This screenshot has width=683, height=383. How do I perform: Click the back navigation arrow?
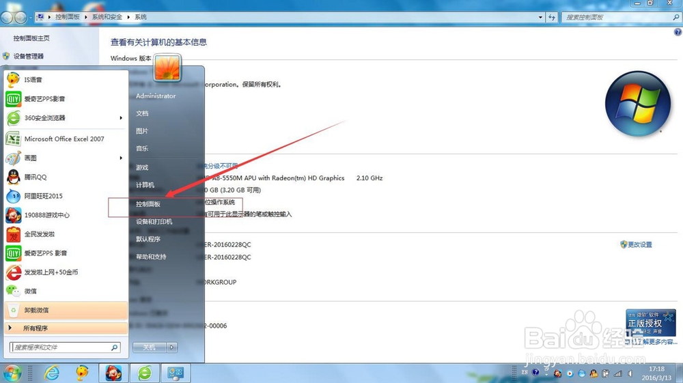pos(7,17)
